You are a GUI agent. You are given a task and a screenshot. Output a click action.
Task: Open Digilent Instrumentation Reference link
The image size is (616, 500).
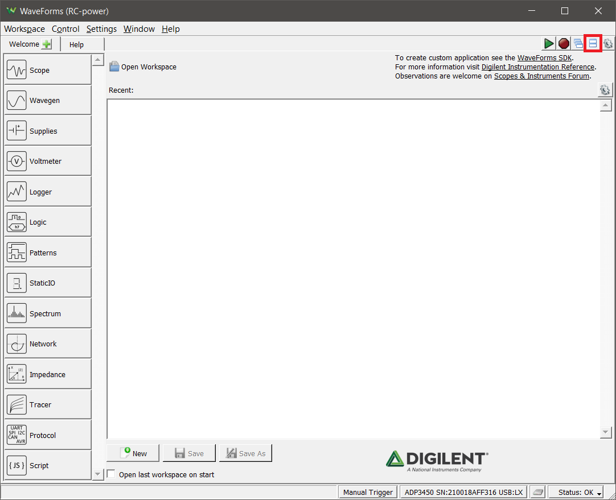click(538, 67)
